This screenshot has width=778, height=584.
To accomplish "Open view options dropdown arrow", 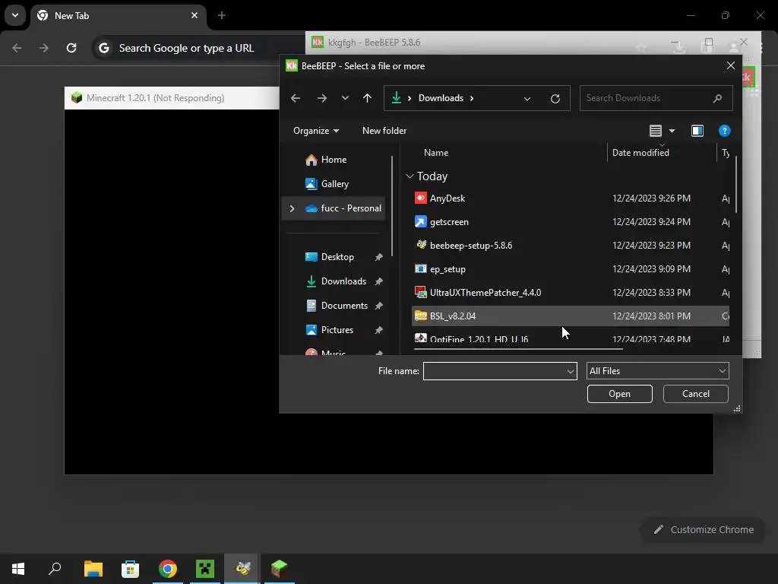I will (x=672, y=131).
